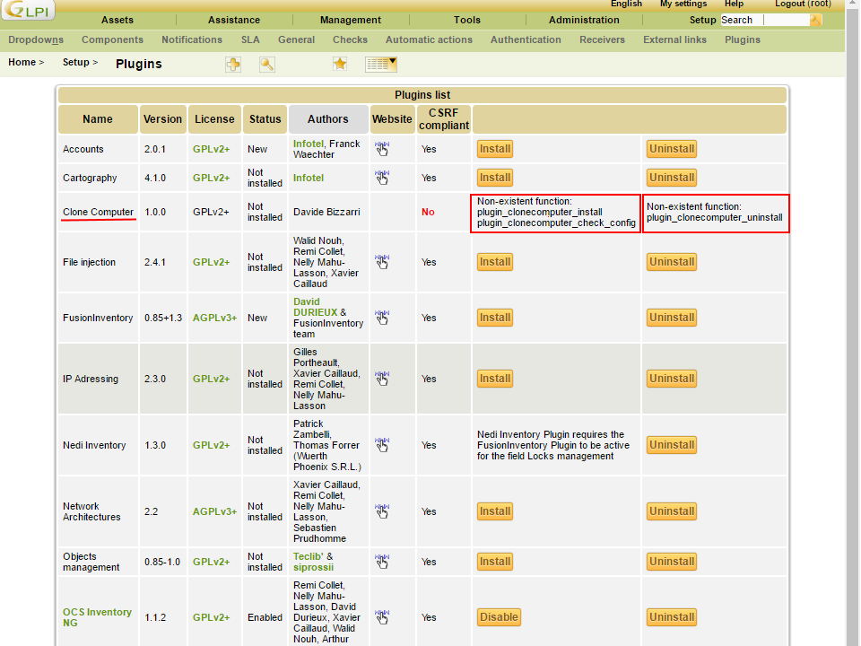Screen dimensions: 861x646
Task: Install the IP Adressing plugin
Action: (495, 379)
